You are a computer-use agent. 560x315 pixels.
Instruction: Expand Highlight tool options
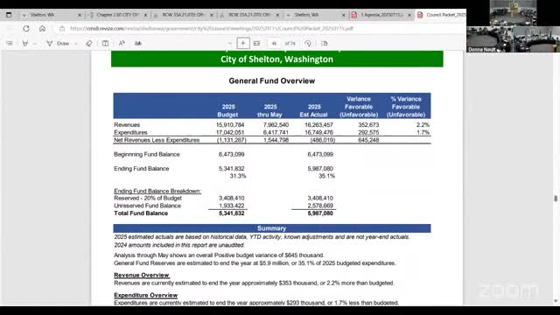35,44
